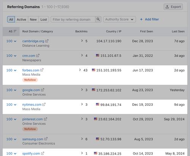190x156 pixels.
Task: Expand AS score chevron for cnn.com
Action: click(x=15, y=56)
